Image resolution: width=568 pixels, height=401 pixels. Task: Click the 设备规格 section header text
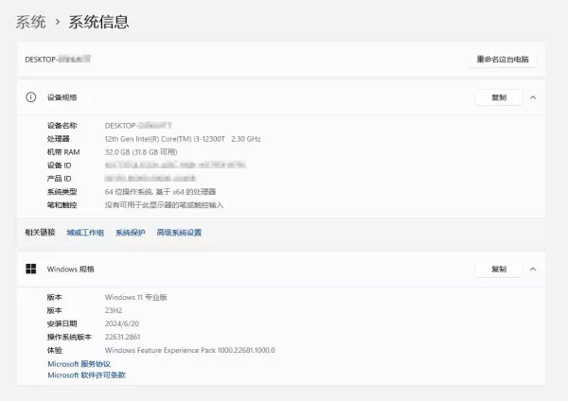62,97
